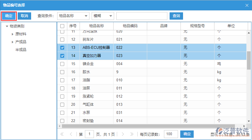This screenshot has height=140, width=252.
Task: Click the 镁合金 name cell
Action: click(x=97, y=64)
